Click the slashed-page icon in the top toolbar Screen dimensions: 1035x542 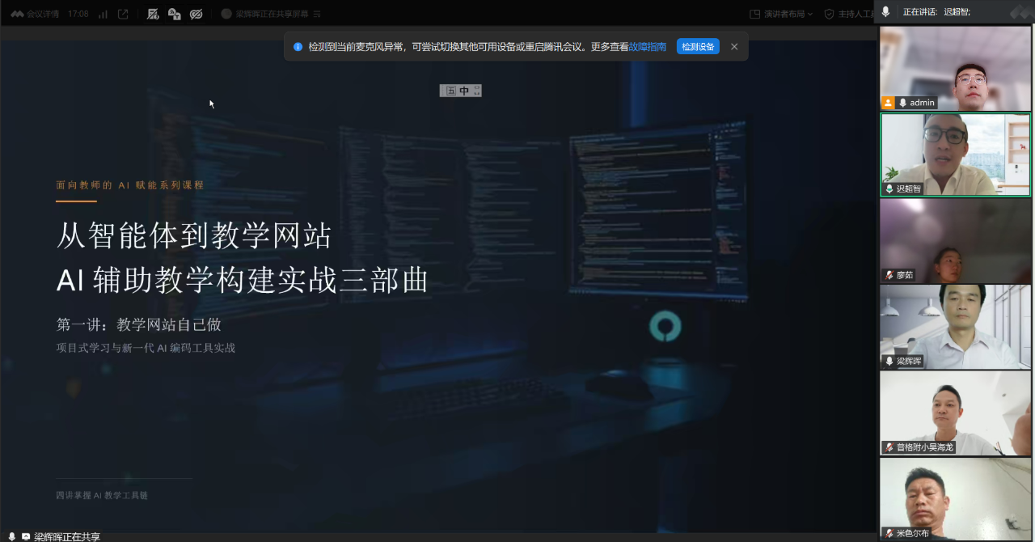click(x=154, y=14)
